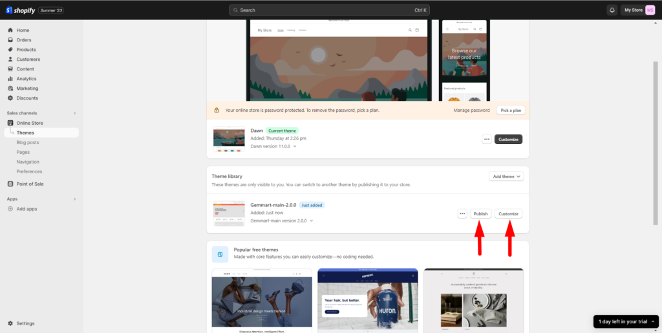Click mobile preview of current theme
The height and width of the screenshot is (333, 662).
pos(464,60)
